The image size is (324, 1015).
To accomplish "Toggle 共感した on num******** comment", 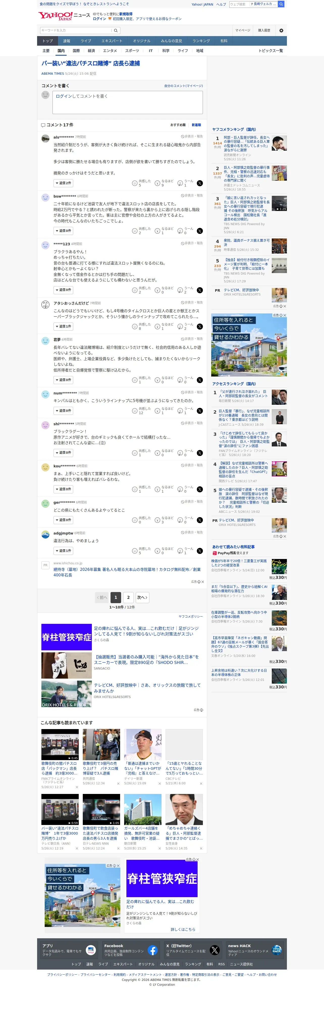I will pos(141,411).
